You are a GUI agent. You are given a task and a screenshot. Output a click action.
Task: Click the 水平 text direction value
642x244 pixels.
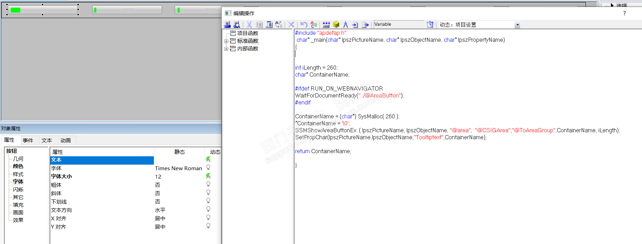160,210
